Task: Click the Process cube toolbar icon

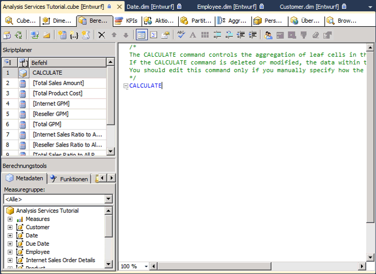Action: pos(7,35)
